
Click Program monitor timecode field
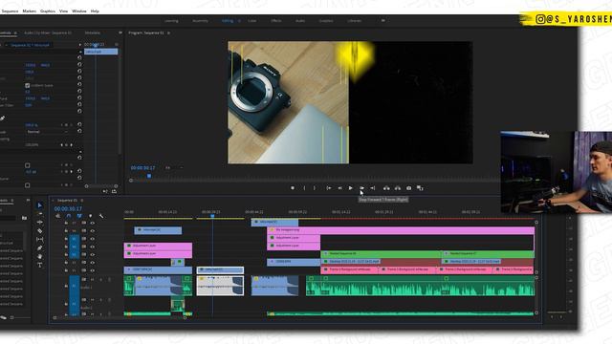(x=142, y=168)
